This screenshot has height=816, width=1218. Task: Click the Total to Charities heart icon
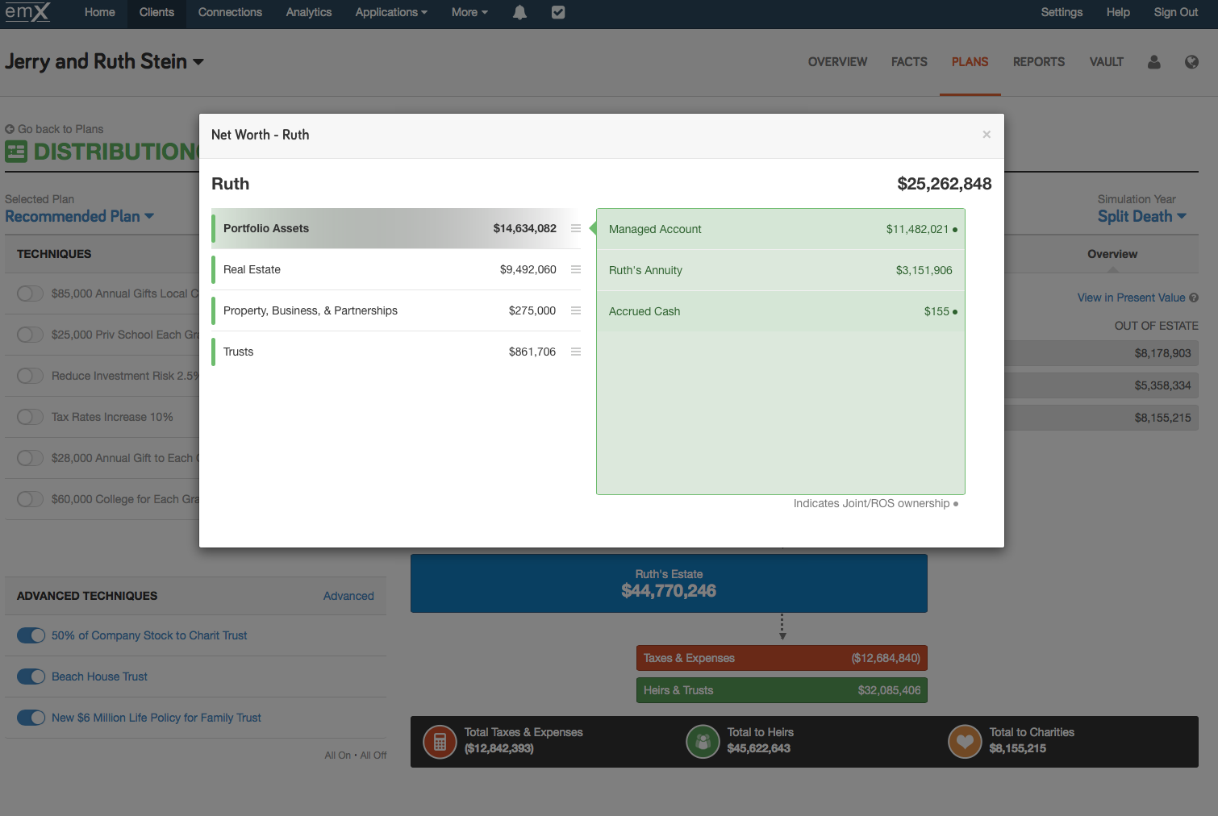[965, 742]
